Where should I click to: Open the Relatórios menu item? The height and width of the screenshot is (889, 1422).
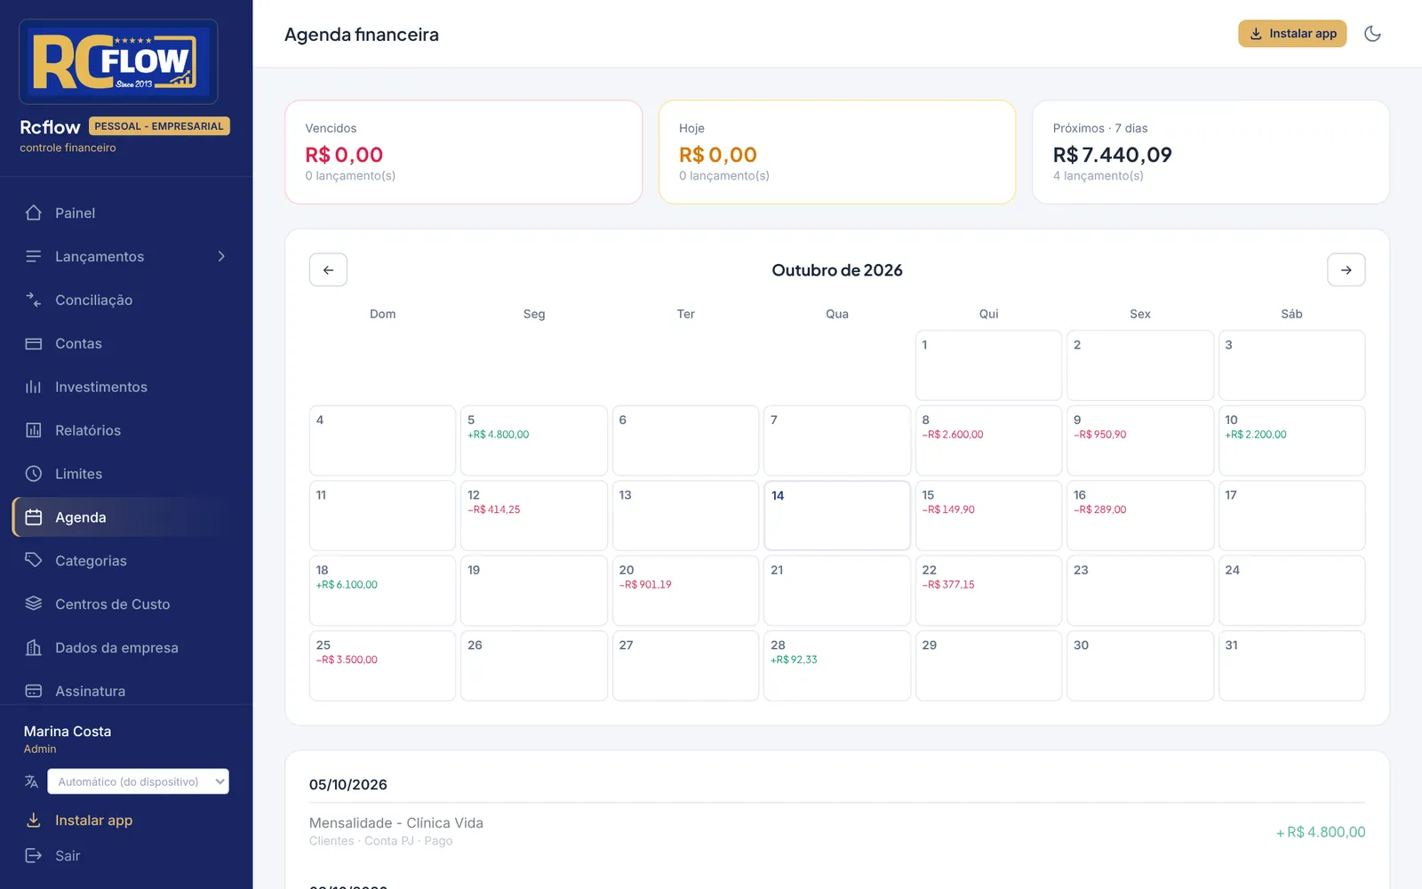(126, 430)
